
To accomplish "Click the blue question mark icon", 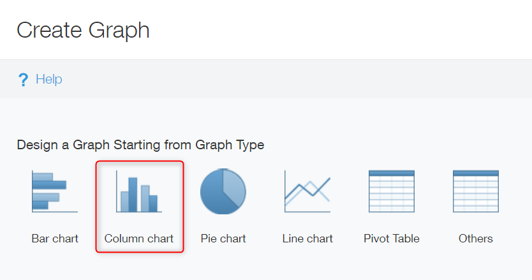I will click(24, 80).
